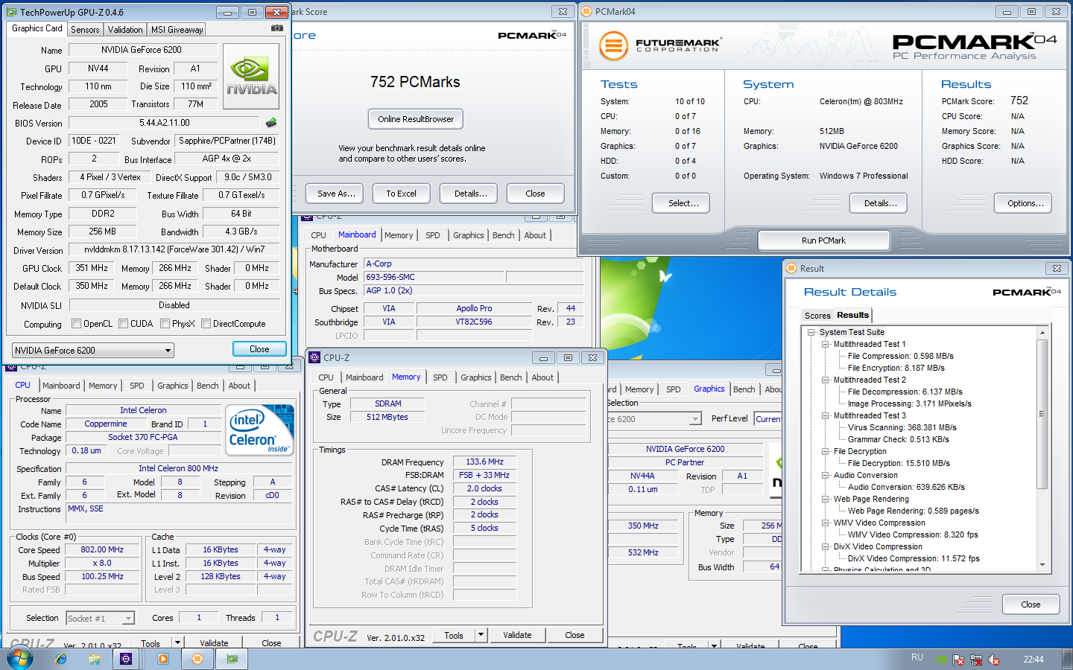Open the Action Center flag tray icon
The width and height of the screenshot is (1073, 670).
(x=958, y=660)
